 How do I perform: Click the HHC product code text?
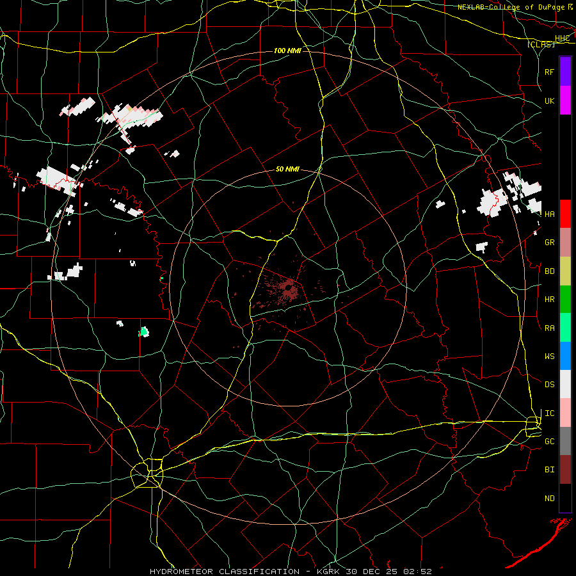point(563,38)
